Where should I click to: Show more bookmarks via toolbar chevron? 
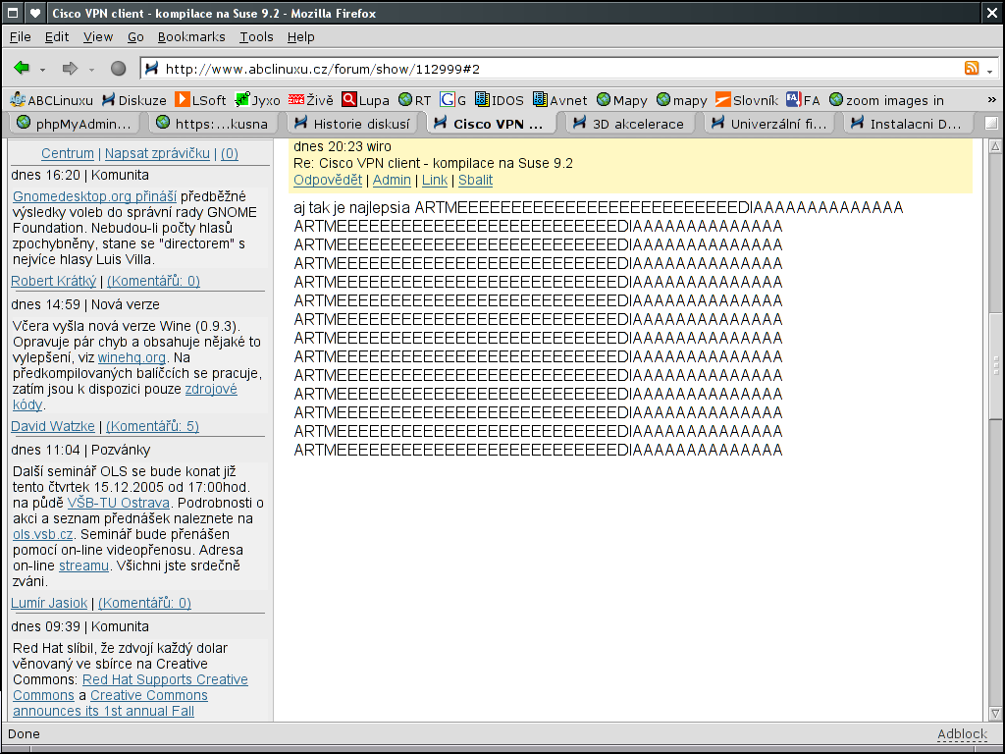991,100
